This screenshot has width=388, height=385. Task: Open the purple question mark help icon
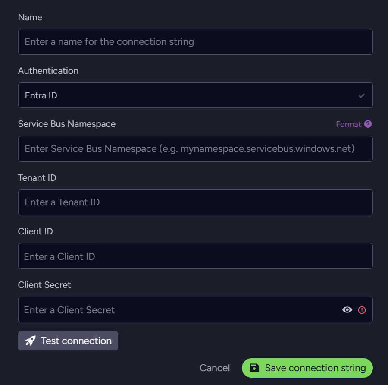(368, 124)
